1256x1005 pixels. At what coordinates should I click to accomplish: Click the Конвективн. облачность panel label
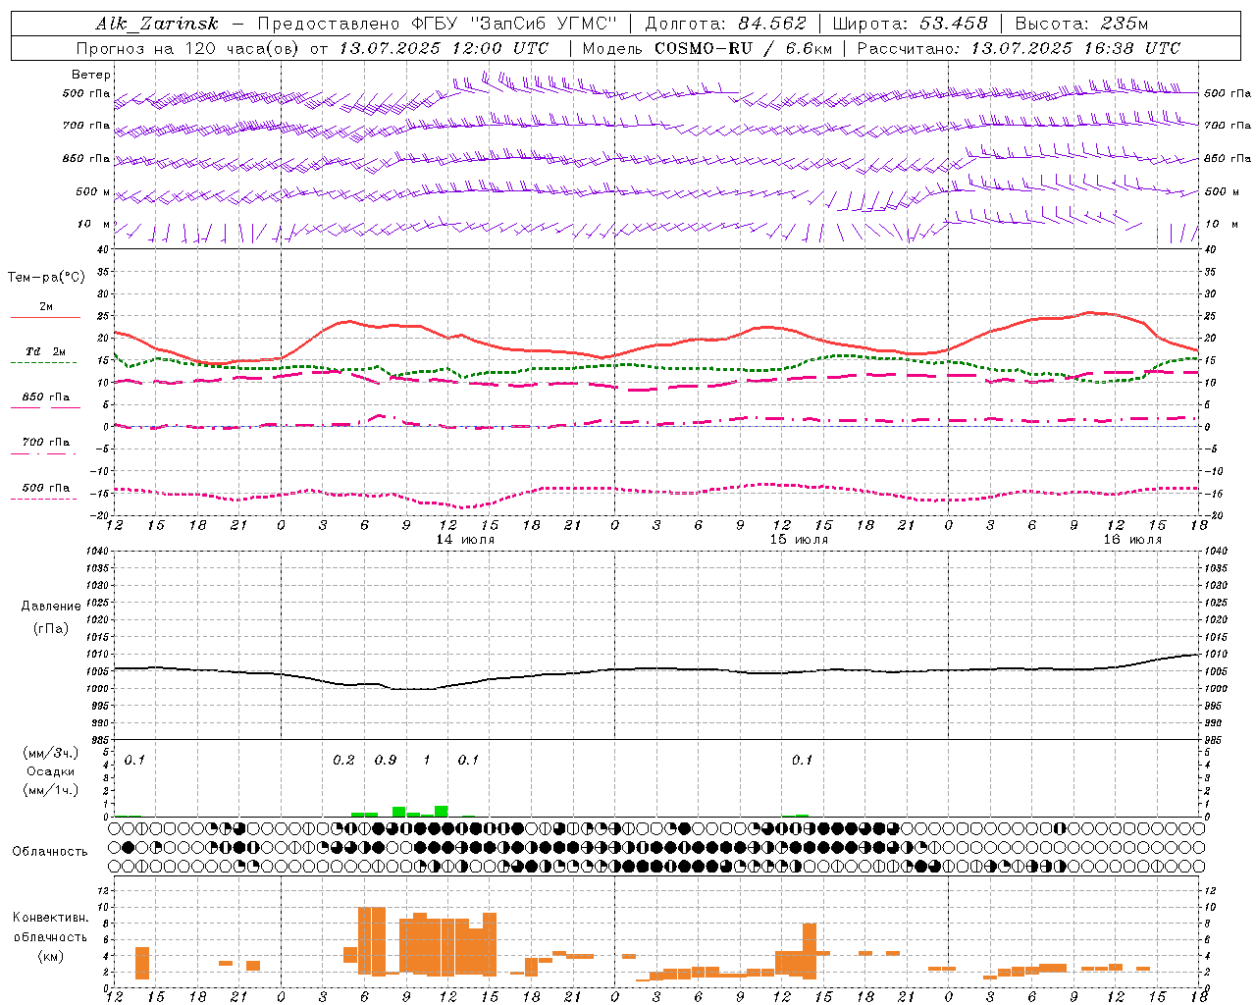[50, 927]
